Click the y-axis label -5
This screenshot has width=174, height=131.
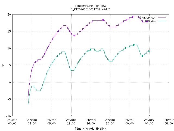8,99
